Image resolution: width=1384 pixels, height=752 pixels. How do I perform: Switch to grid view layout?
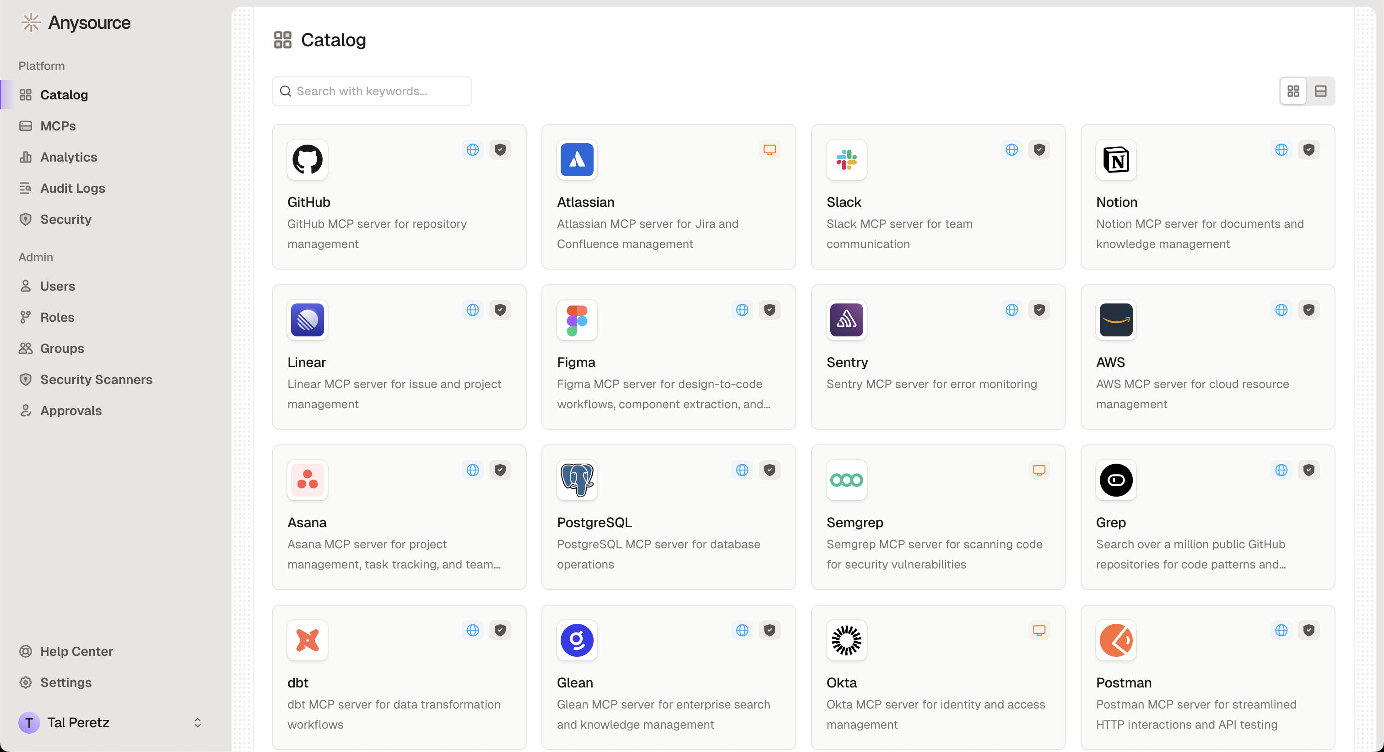coord(1293,92)
